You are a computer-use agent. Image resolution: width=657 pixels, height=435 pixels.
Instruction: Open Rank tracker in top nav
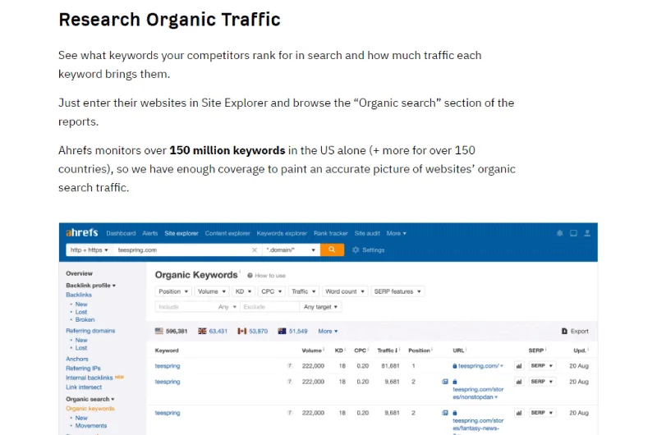[331, 233]
